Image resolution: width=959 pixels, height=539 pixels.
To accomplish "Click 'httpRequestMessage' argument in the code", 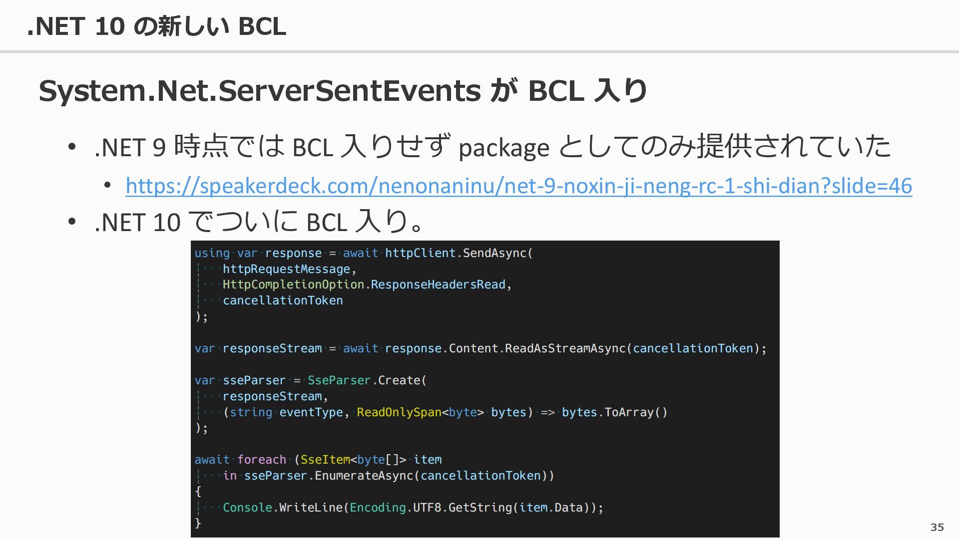I will [x=286, y=269].
